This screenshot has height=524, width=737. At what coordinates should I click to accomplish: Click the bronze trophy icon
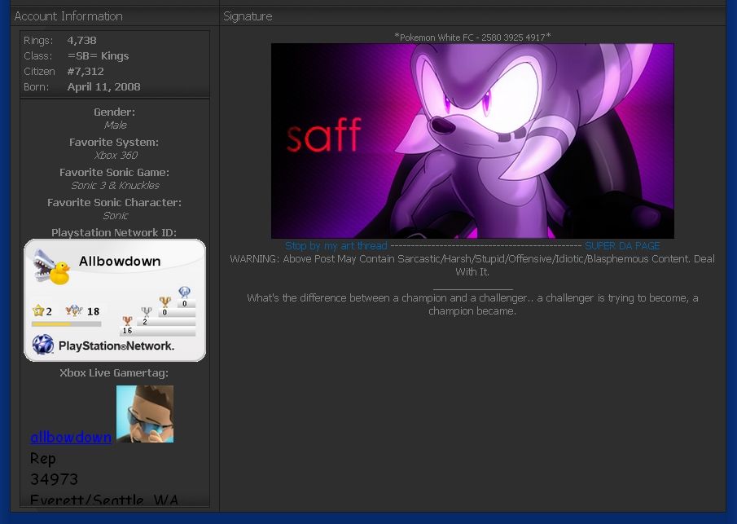(127, 321)
